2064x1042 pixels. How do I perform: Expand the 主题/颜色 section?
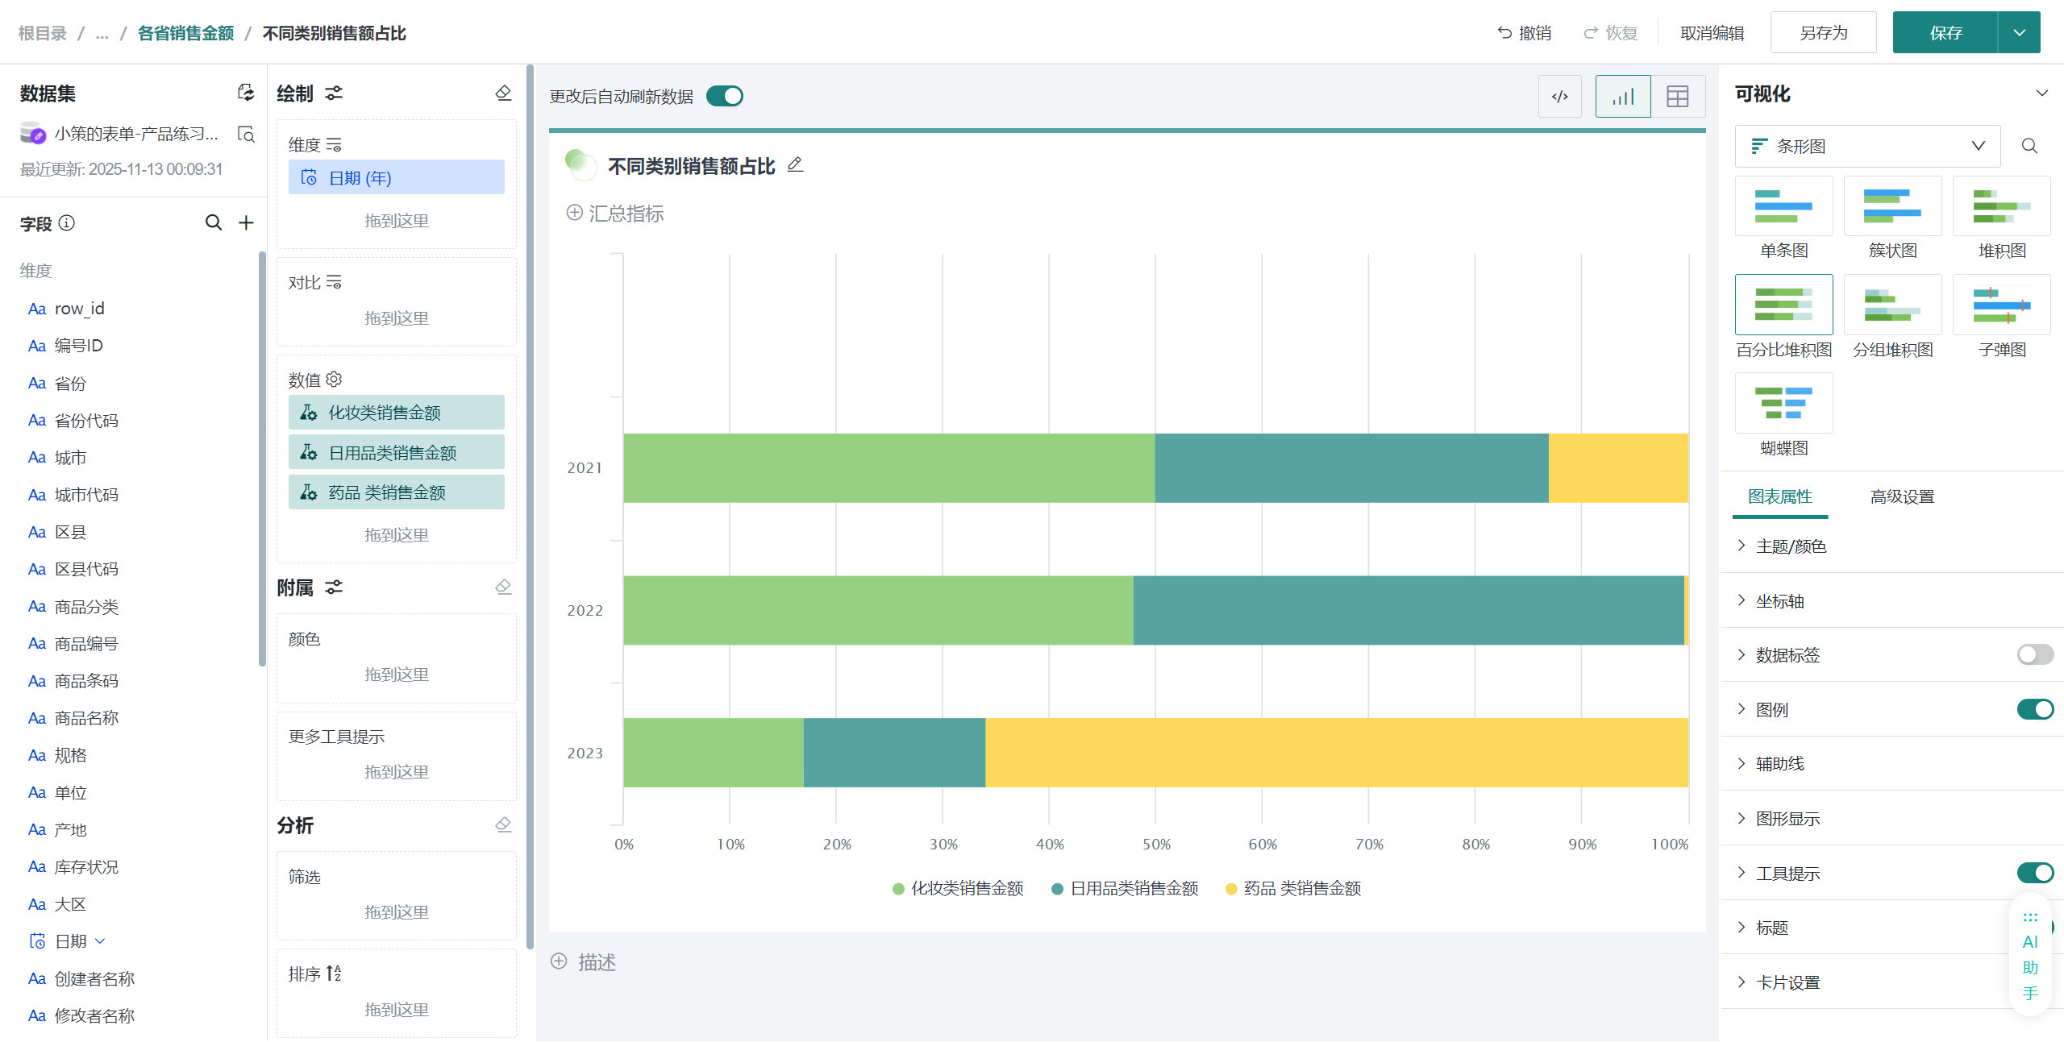click(x=1790, y=546)
